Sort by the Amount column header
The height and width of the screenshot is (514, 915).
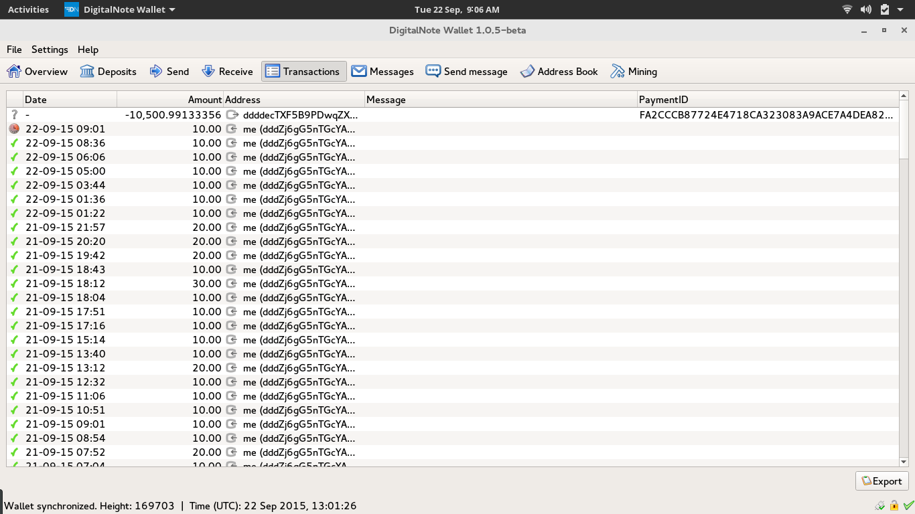pos(170,100)
